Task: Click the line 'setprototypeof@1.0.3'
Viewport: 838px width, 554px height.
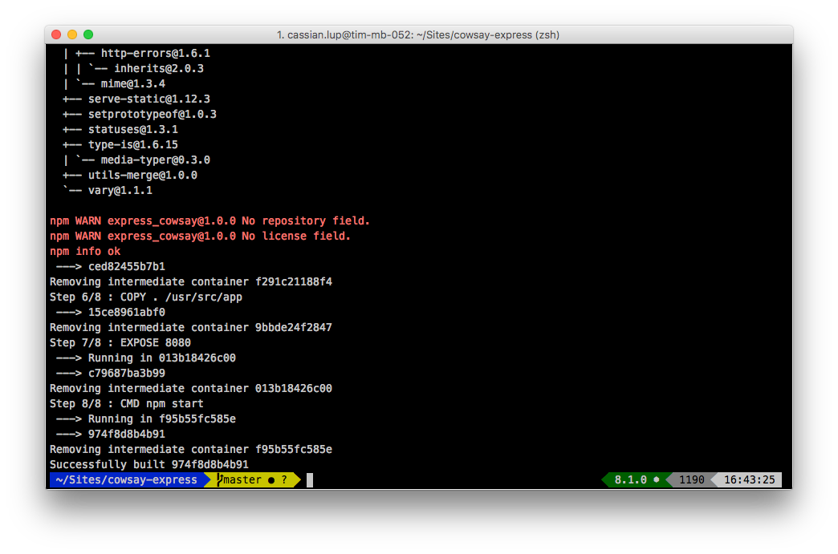Action: pos(153,114)
